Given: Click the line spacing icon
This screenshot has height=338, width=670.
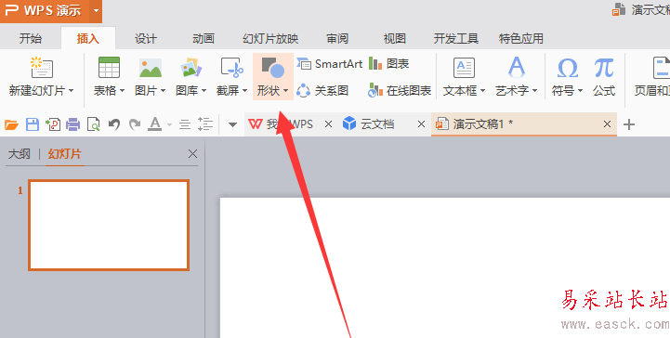Looking at the screenshot, I should coord(205,124).
